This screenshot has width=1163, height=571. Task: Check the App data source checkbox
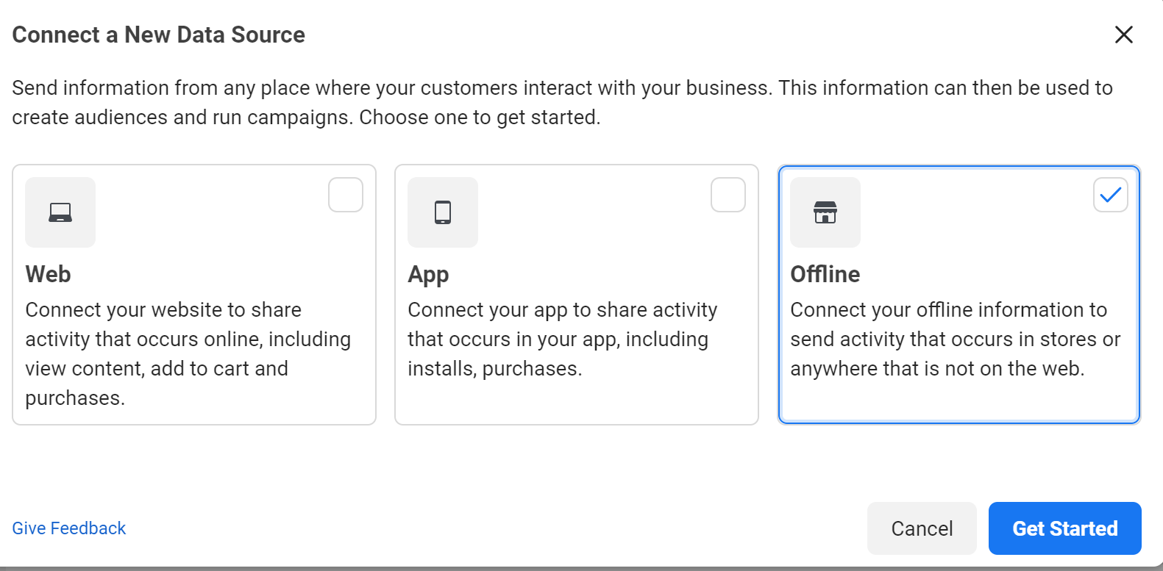[728, 195]
